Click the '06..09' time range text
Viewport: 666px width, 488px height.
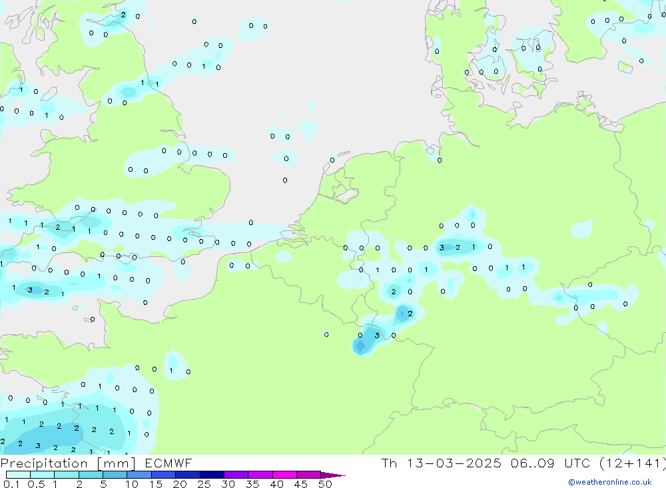coord(533,463)
